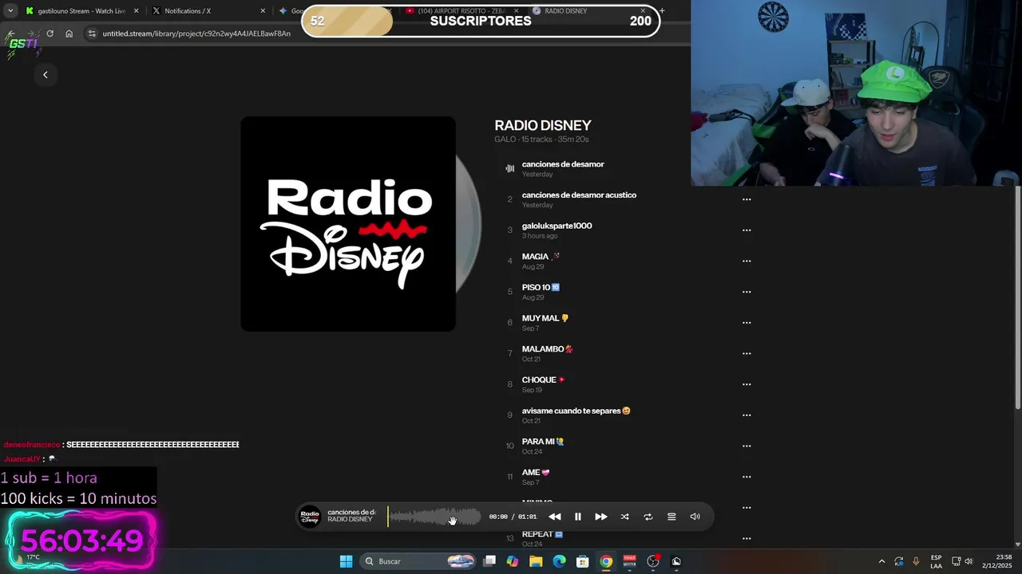Play the AME track
Image resolution: width=1022 pixels, height=574 pixels.
pos(536,473)
